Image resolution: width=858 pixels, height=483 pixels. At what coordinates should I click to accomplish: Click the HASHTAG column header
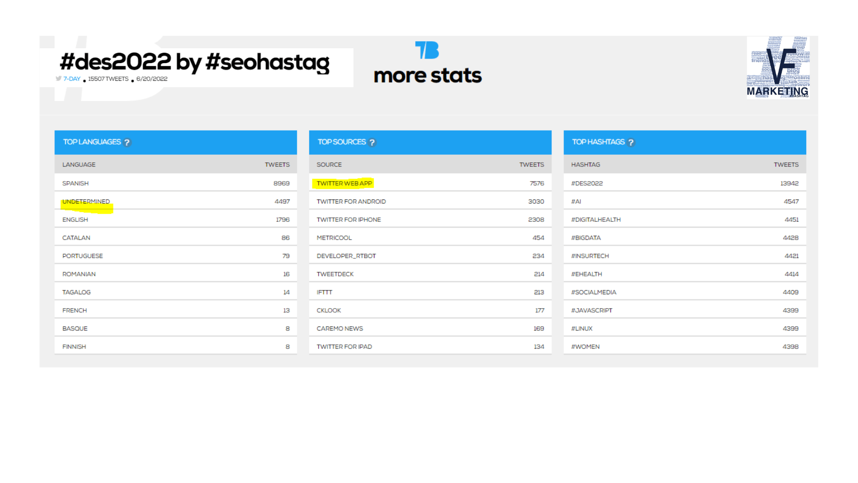(585, 165)
